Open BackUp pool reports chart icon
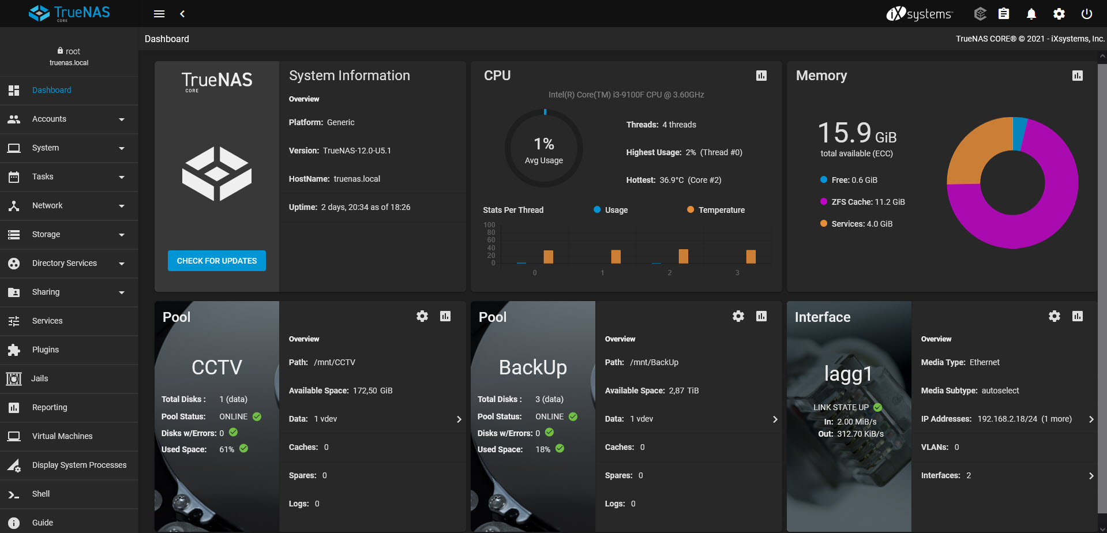 [761, 316]
